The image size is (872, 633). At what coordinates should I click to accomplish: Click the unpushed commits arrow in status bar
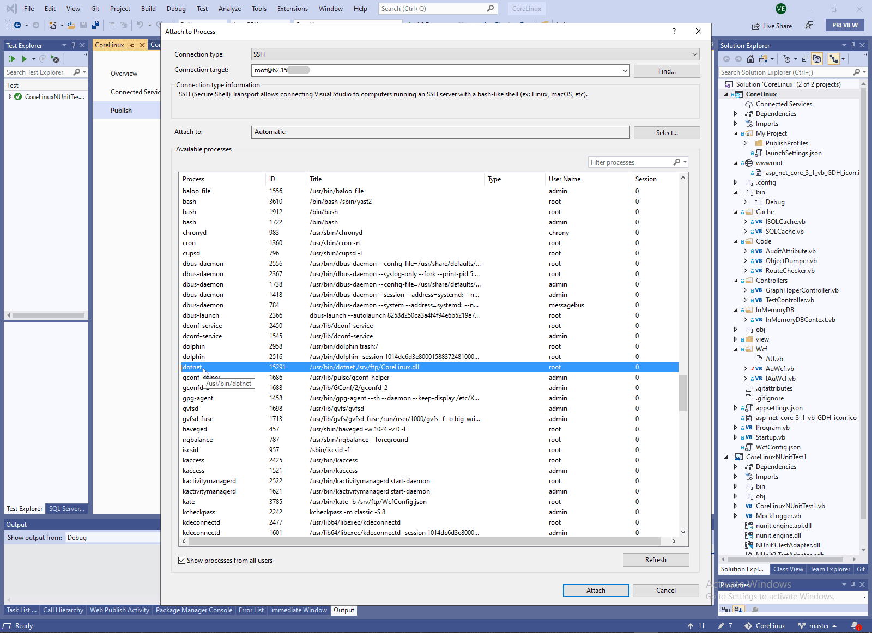691,626
